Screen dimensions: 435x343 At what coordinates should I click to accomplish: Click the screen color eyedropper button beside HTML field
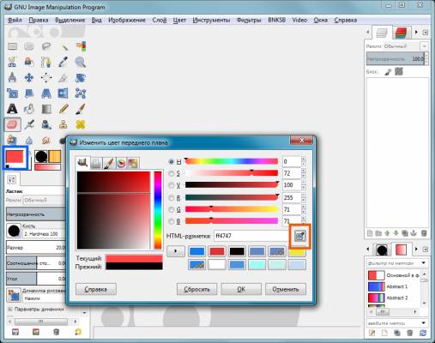299,236
